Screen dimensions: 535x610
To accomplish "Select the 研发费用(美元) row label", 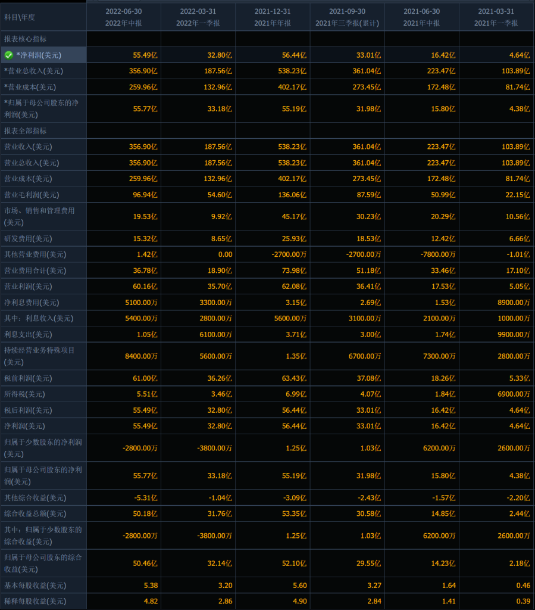I will 28,238.
